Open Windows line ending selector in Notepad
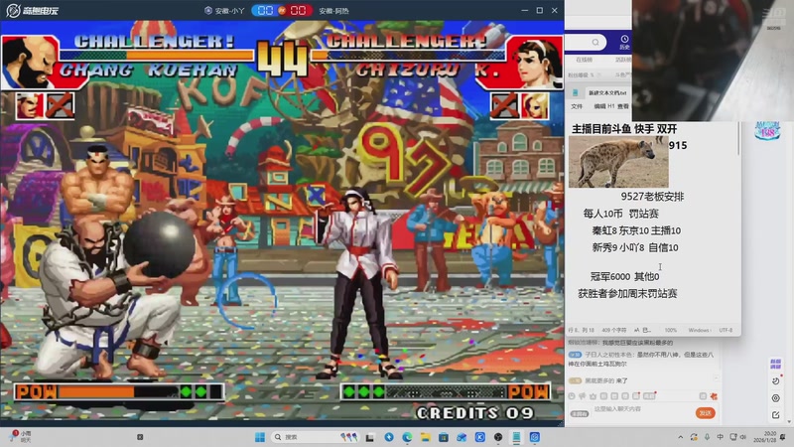This screenshot has height=447, width=794. (x=700, y=330)
